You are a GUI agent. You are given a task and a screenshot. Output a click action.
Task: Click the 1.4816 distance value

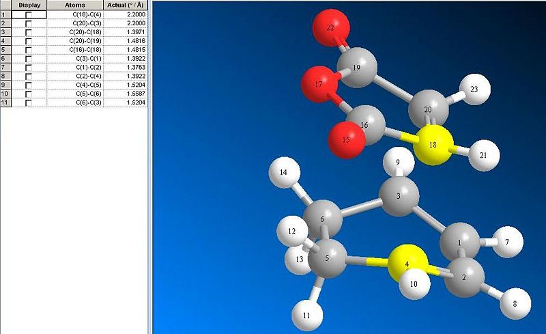pyautogui.click(x=136, y=41)
